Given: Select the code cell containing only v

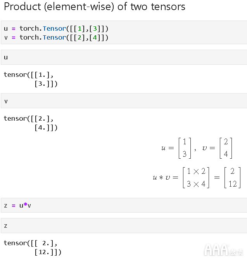Looking at the screenshot, I should (124, 101).
